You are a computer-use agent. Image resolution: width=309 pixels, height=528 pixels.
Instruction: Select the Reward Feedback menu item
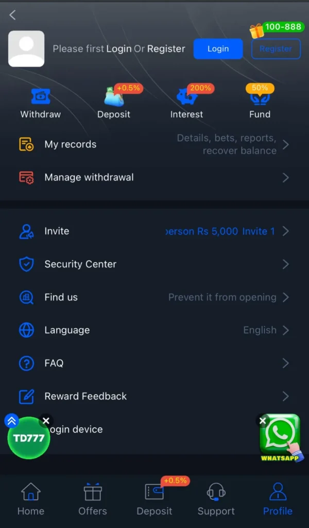click(x=85, y=396)
